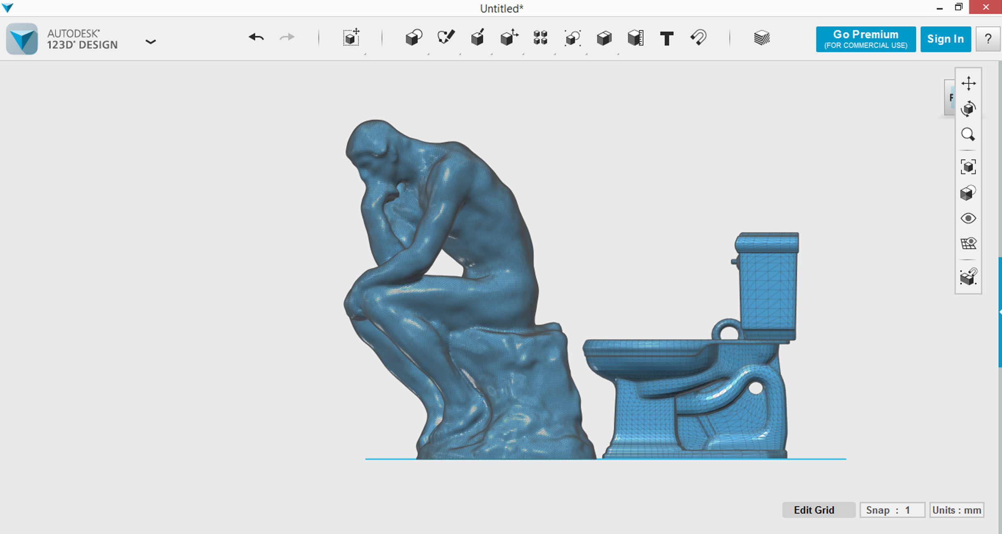Click the Sign In button

[x=945, y=39]
